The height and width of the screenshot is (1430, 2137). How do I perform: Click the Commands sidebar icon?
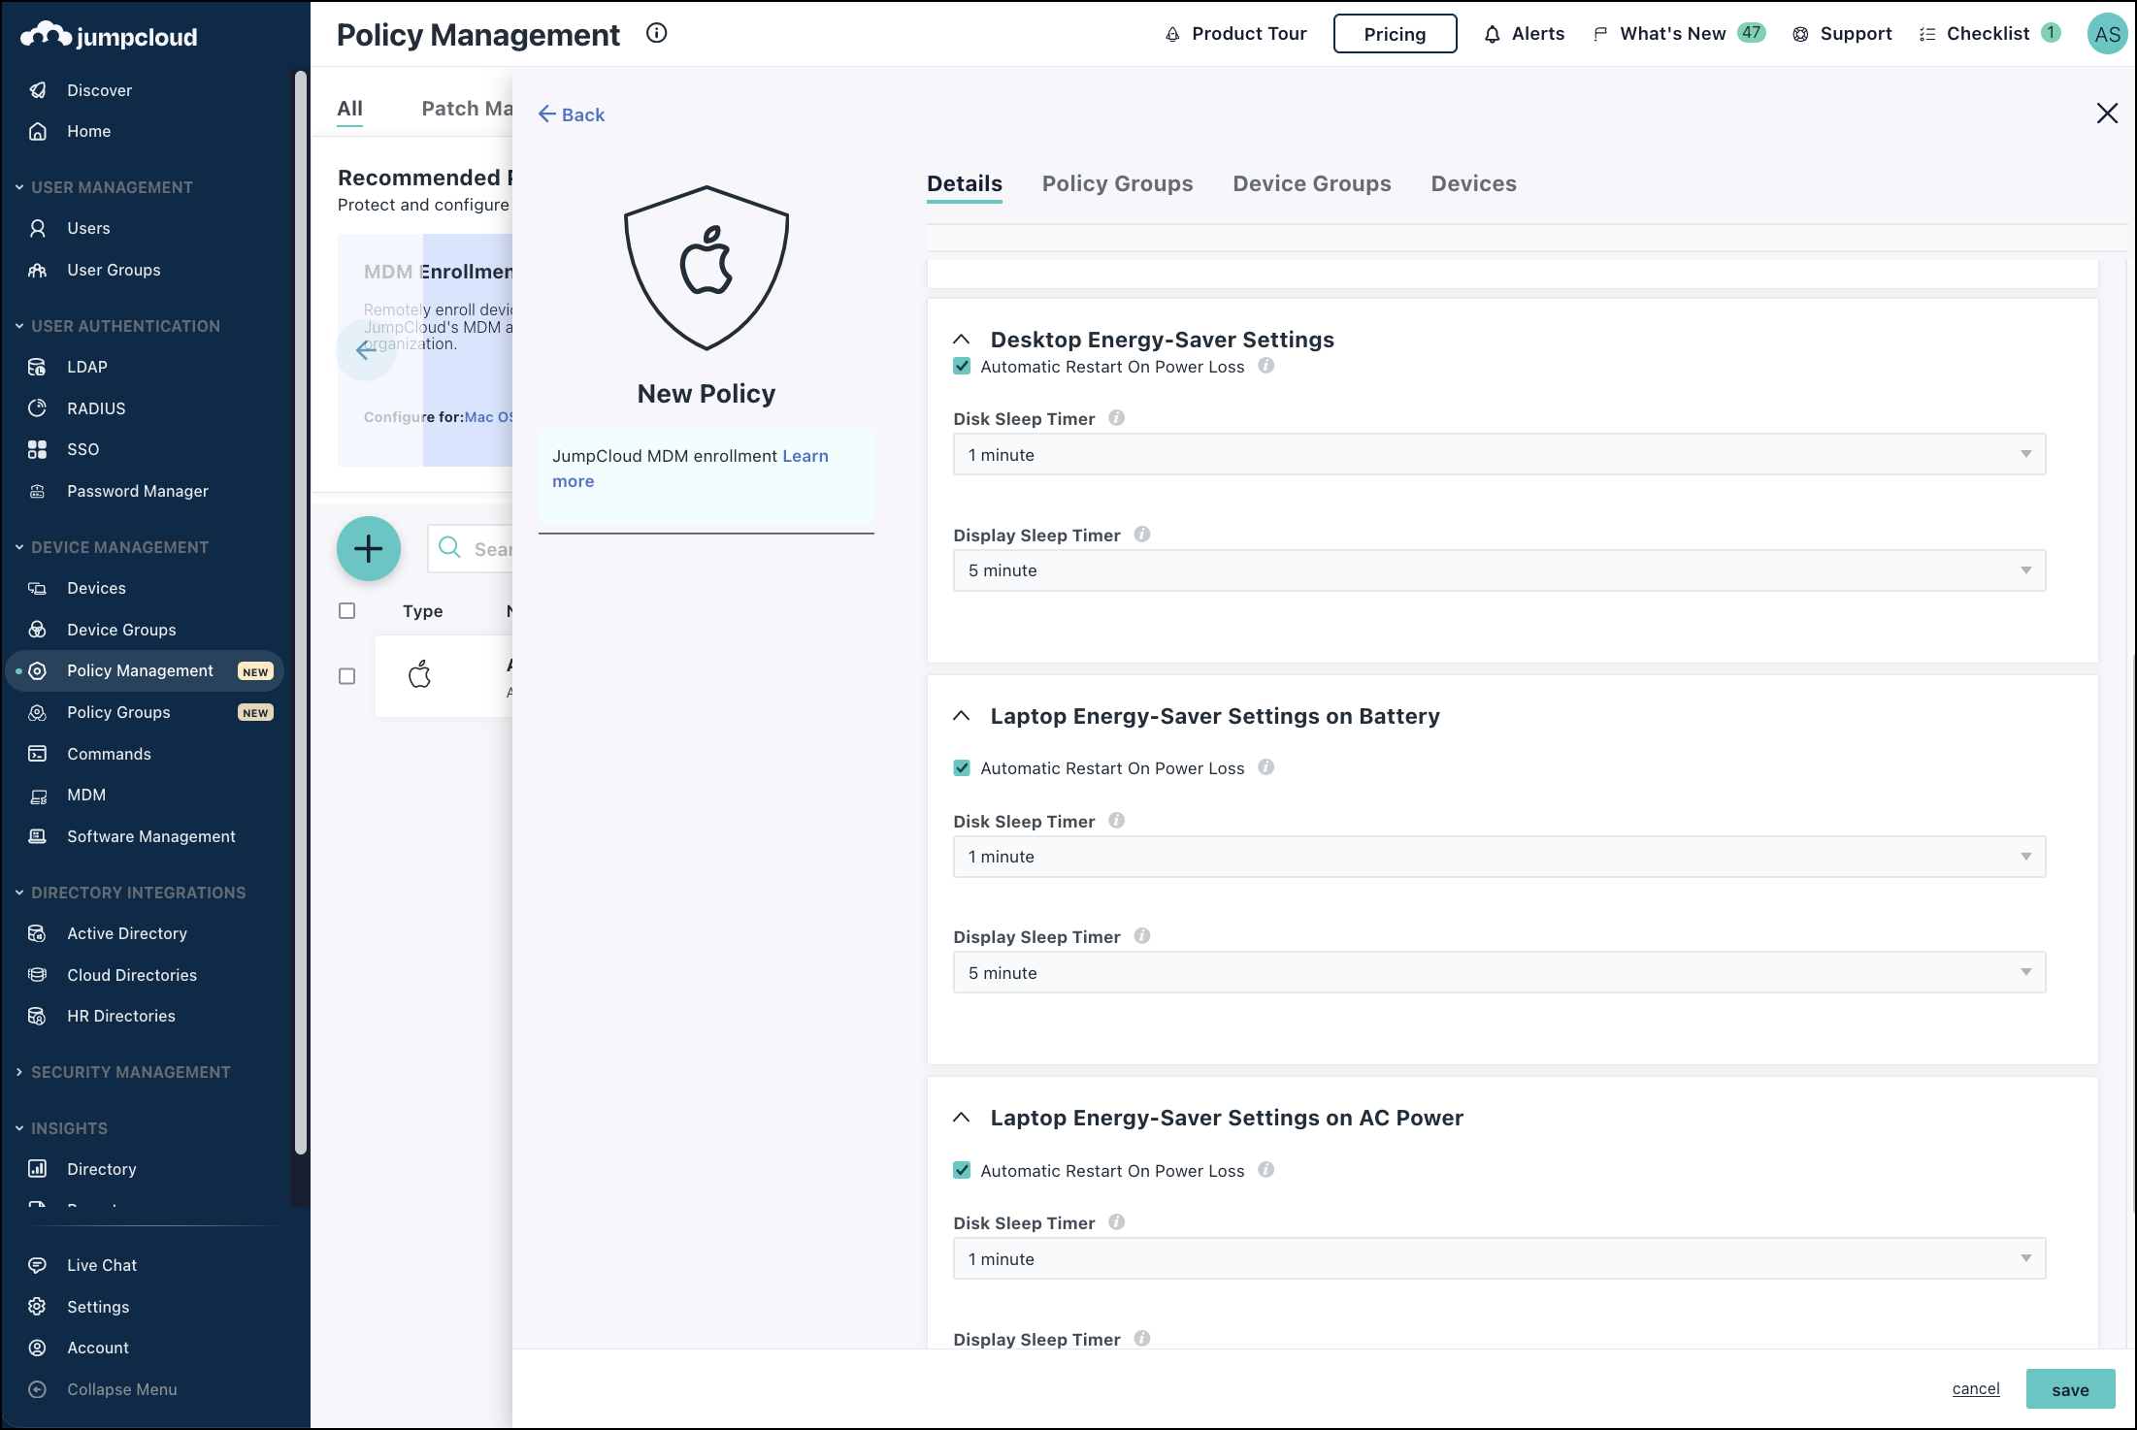click(x=38, y=754)
